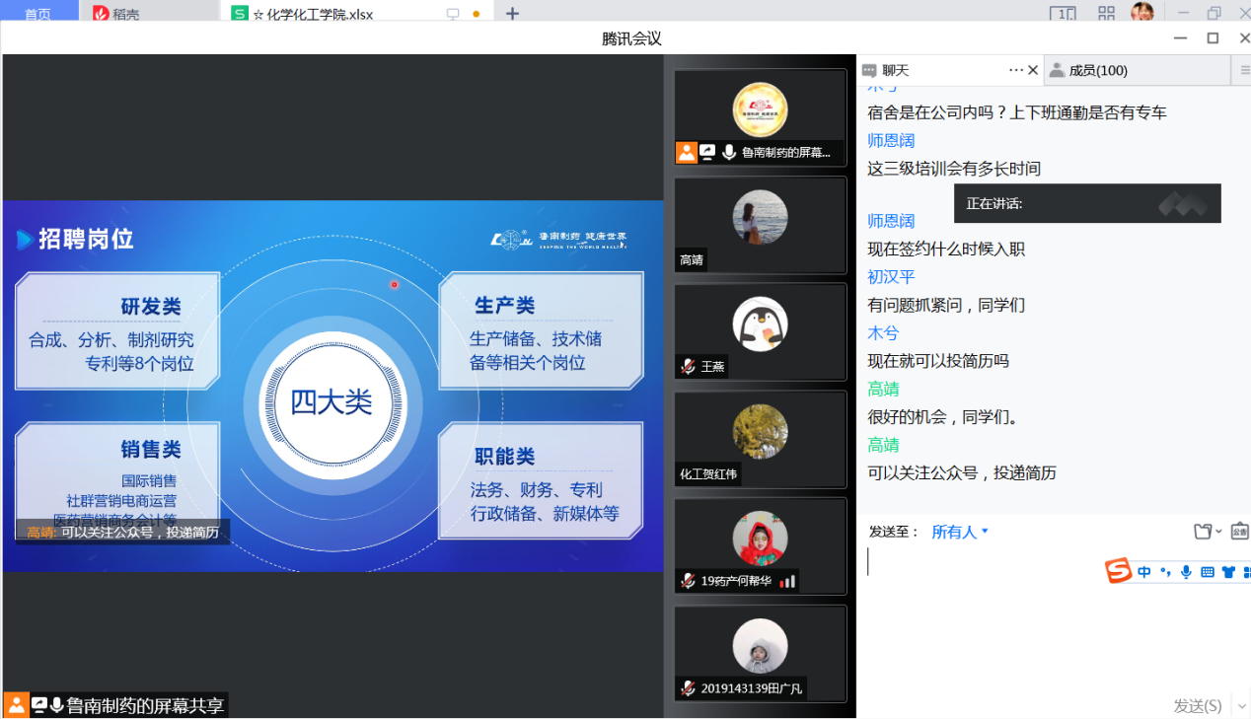Click the WPS user avatar in title bar

(1142, 13)
